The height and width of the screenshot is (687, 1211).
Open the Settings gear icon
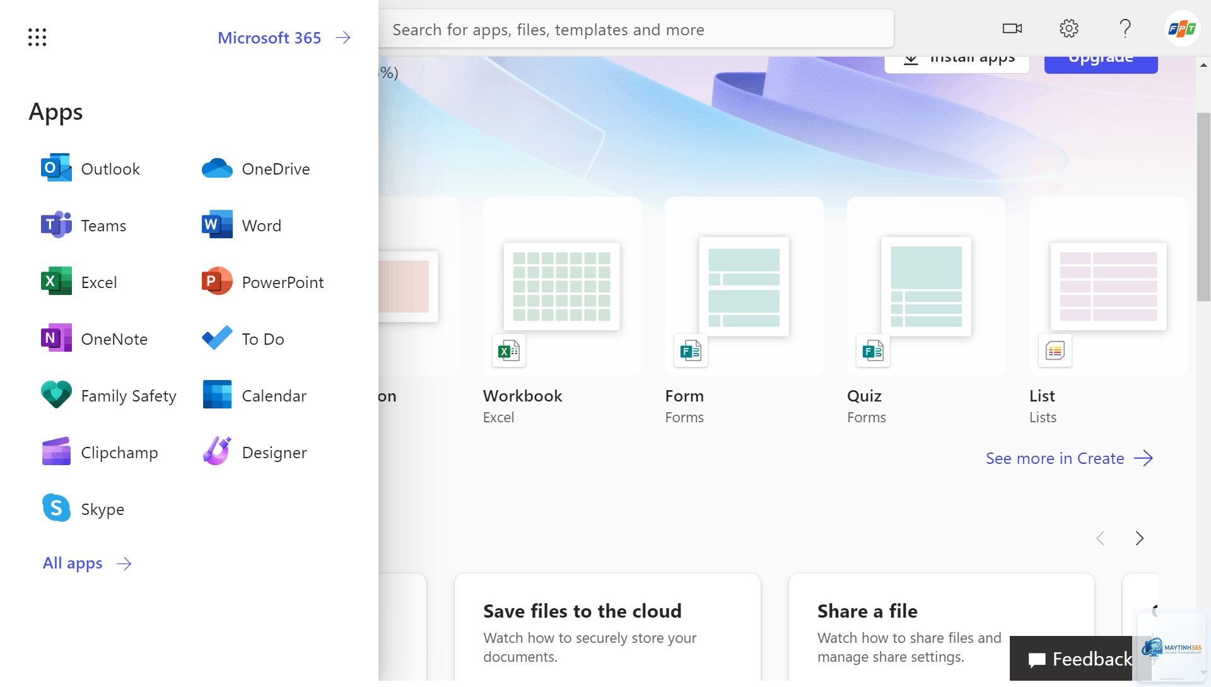pos(1069,28)
